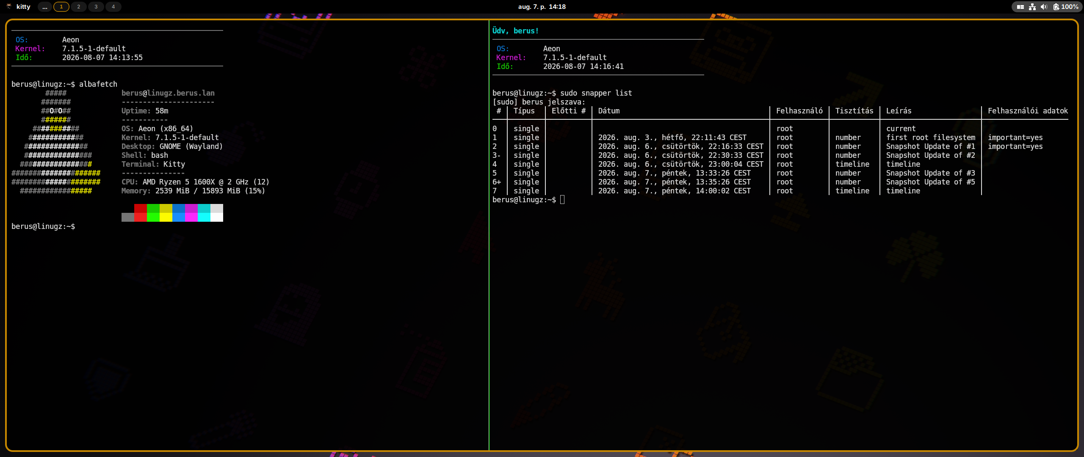Switch to workspace 4
1084x457 pixels.
pyautogui.click(x=113, y=7)
